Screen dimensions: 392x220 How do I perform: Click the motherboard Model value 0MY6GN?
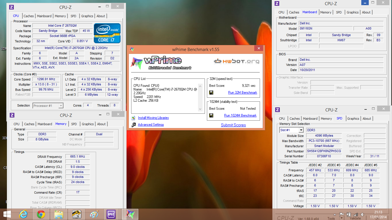325,29
